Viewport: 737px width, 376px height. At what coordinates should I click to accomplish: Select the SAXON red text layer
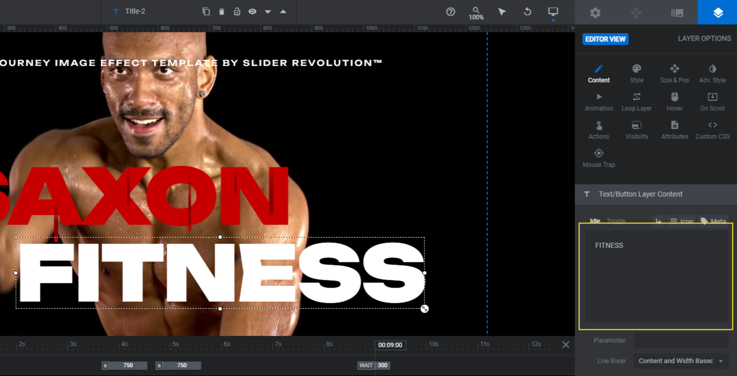click(x=144, y=196)
